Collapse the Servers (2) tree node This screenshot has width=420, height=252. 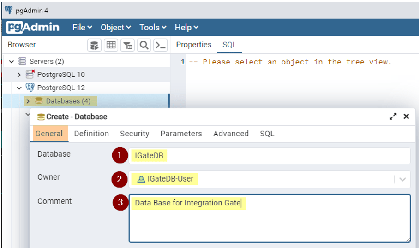[12, 61]
